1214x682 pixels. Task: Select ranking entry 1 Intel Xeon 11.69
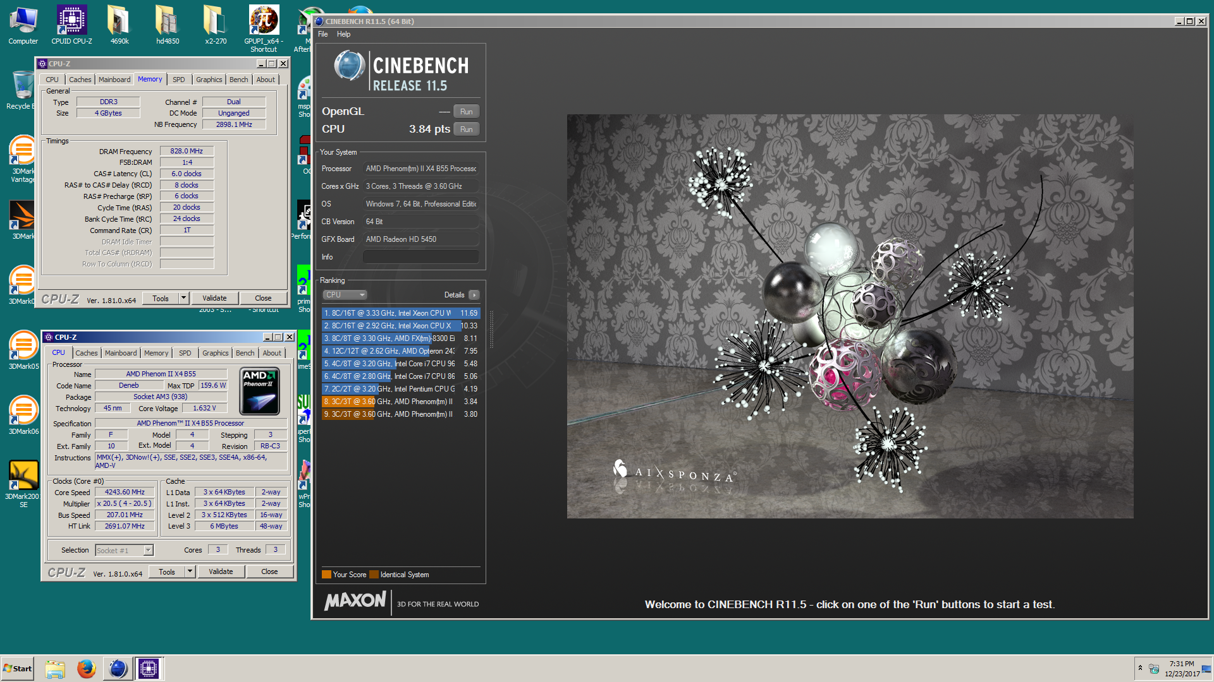[x=401, y=313]
